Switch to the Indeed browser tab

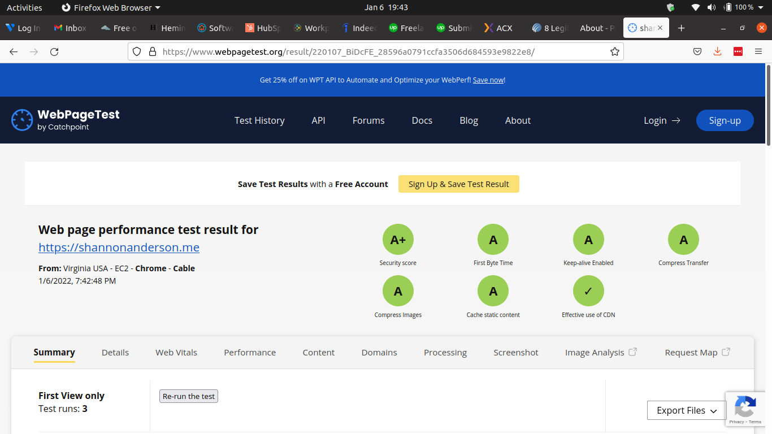tap(359, 28)
